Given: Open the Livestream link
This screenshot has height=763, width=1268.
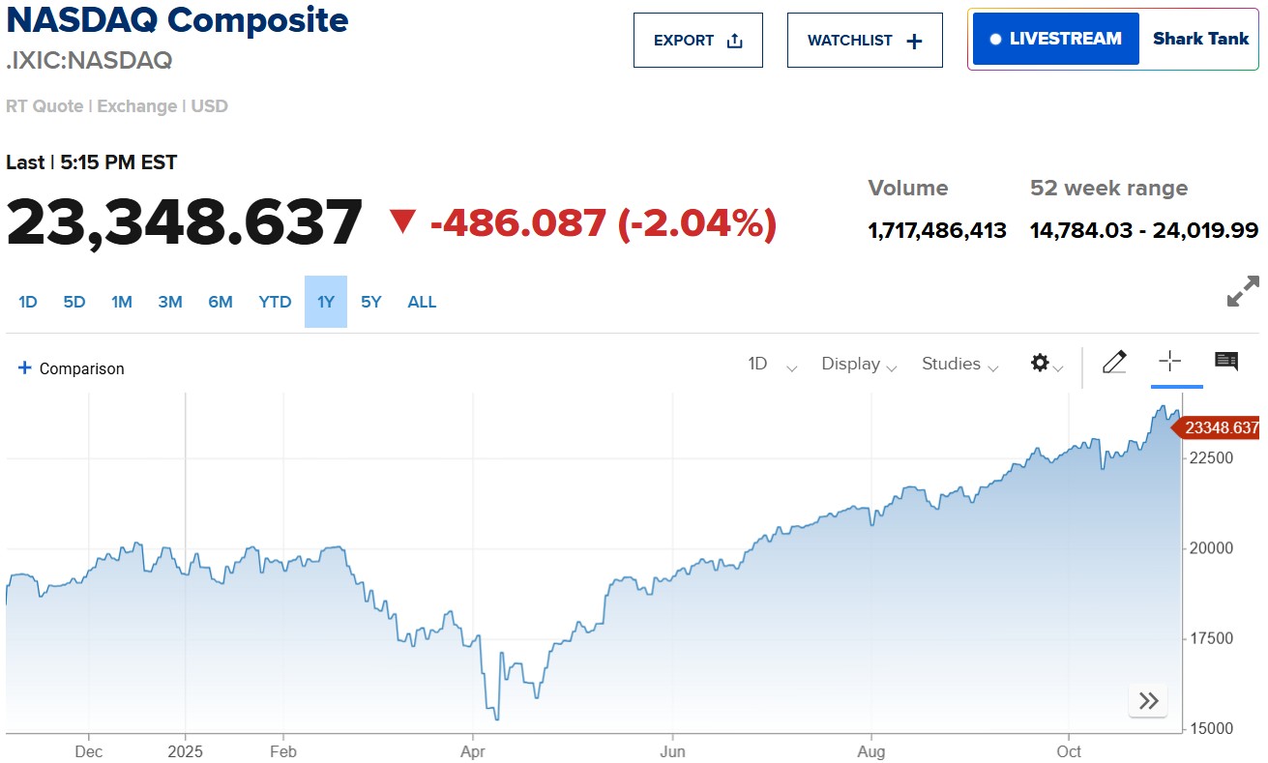Looking at the screenshot, I should point(1055,39).
